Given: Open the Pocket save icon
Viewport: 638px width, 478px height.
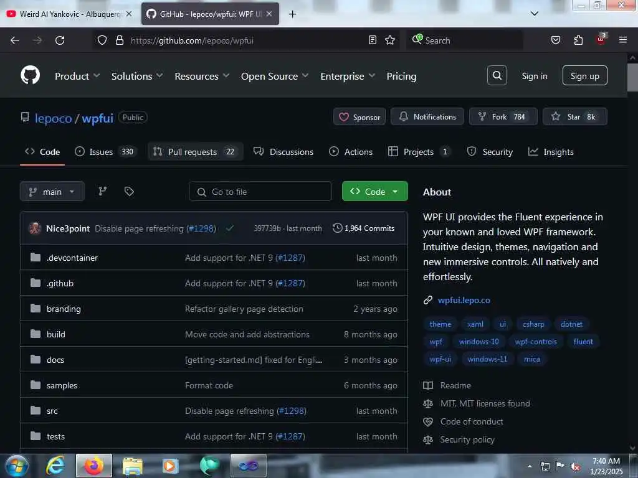Looking at the screenshot, I should (555, 40).
